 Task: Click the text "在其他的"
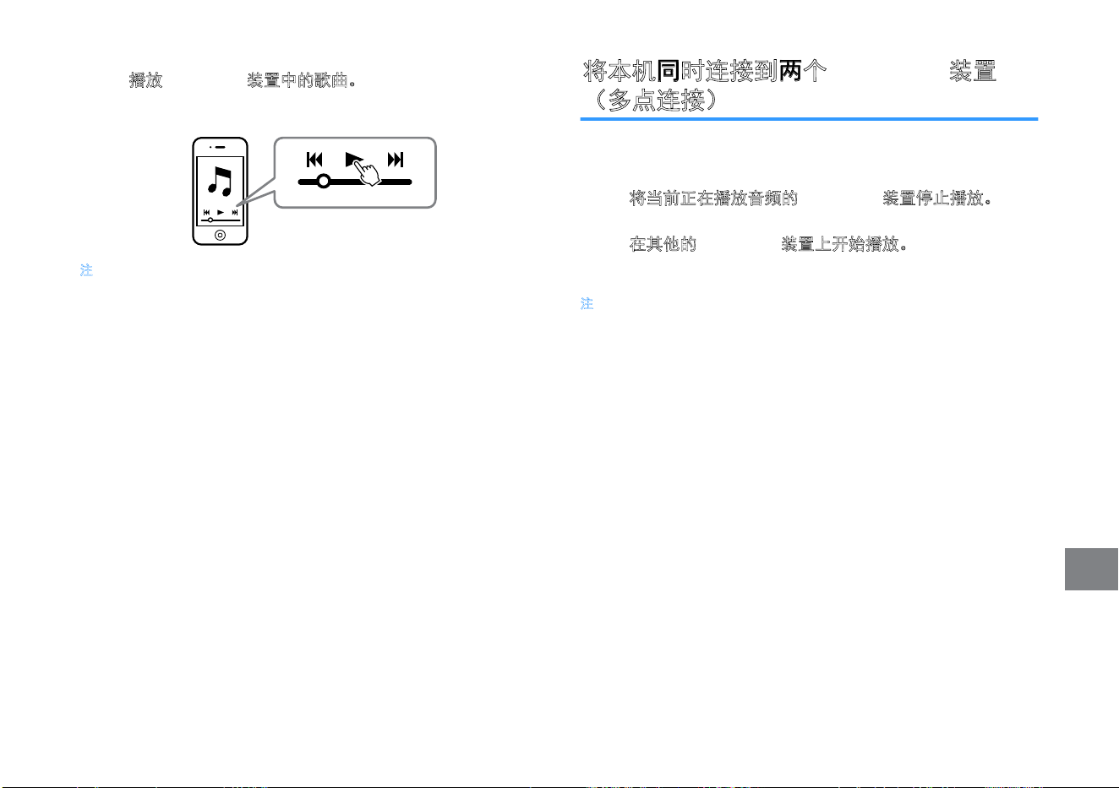pos(663,244)
